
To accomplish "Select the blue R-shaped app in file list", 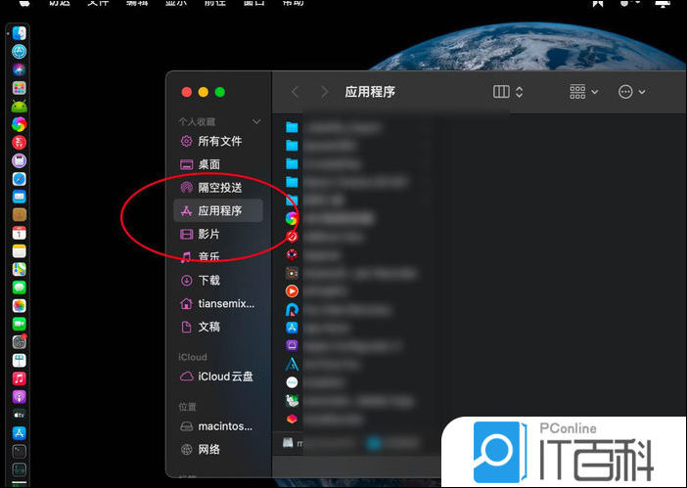I will click(x=292, y=309).
